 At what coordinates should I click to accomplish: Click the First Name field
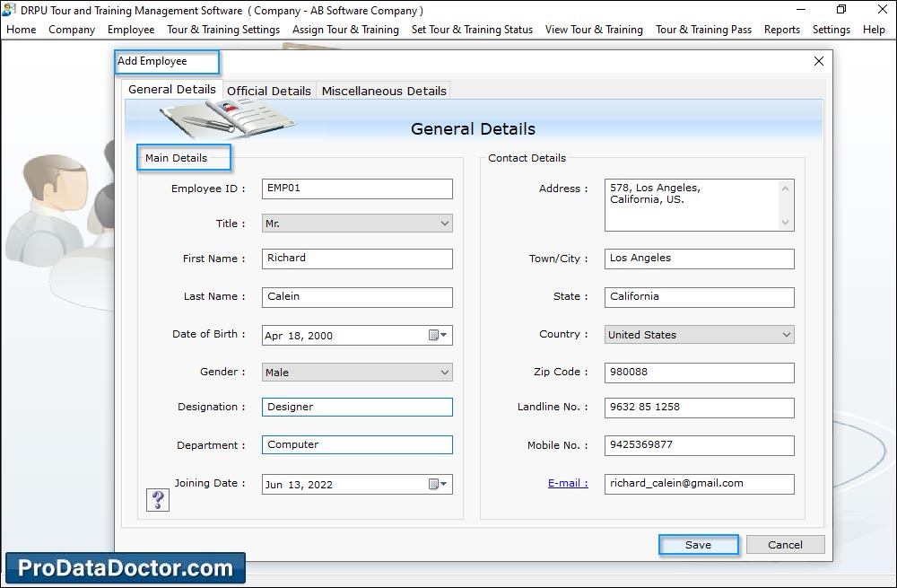tap(357, 259)
